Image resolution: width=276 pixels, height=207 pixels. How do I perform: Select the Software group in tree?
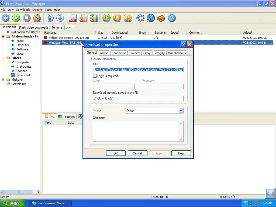pos(22,49)
